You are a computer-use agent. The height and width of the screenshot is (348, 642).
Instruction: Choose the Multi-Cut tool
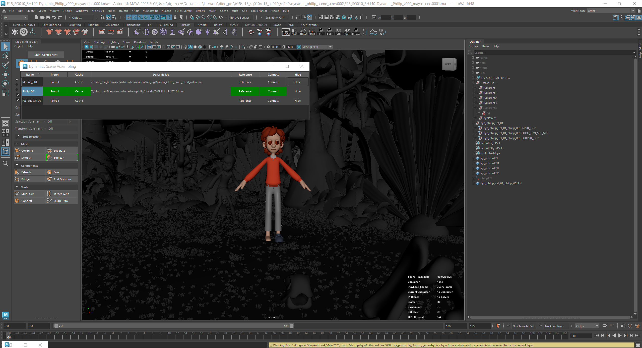(17, 194)
